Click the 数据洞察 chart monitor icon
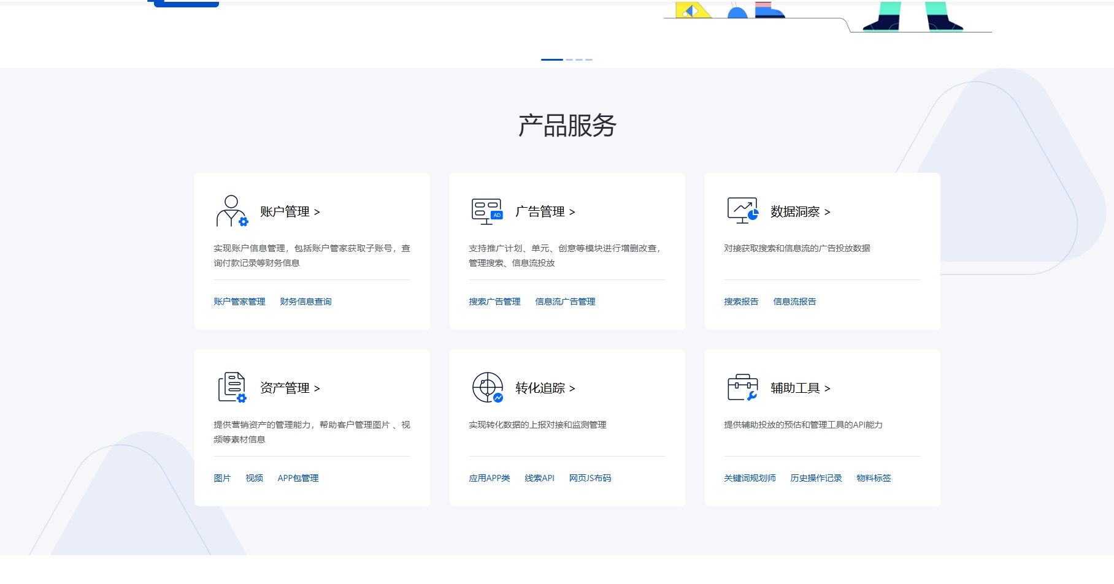The height and width of the screenshot is (584, 1114). [x=742, y=211]
